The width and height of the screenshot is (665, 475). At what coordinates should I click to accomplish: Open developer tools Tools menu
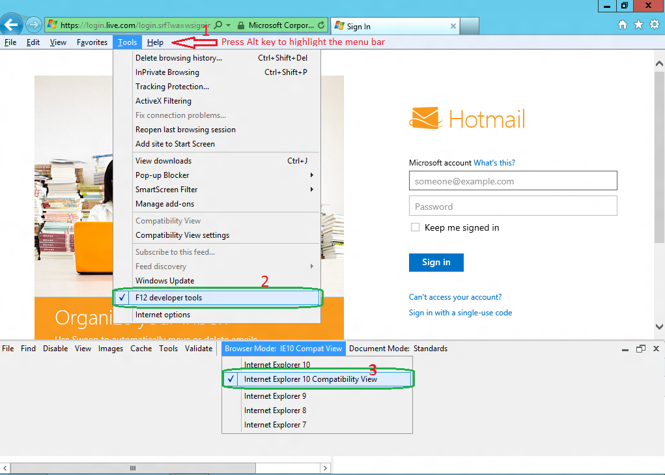click(168, 349)
